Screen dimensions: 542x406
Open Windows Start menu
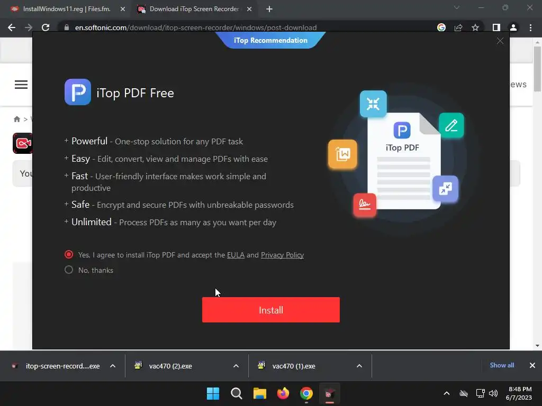(213, 393)
